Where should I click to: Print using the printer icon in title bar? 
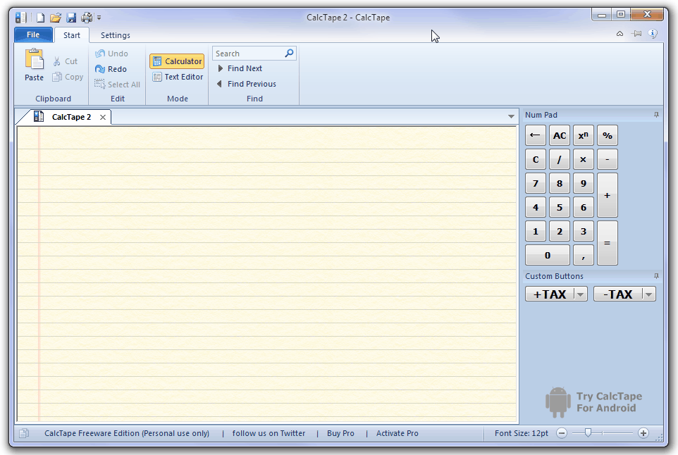[87, 18]
